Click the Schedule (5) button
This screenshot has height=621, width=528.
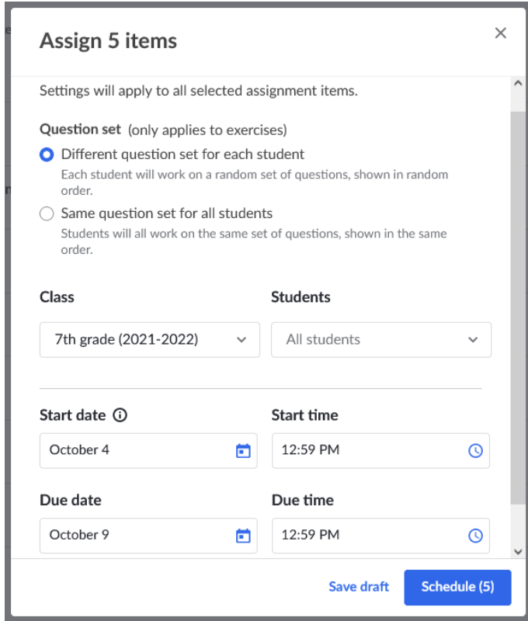click(457, 588)
